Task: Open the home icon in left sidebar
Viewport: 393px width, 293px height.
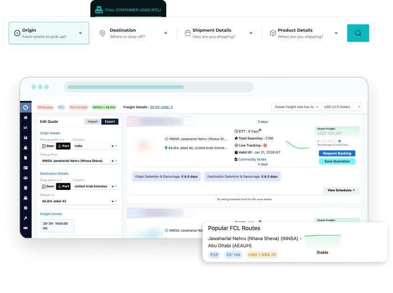Action: point(25,118)
